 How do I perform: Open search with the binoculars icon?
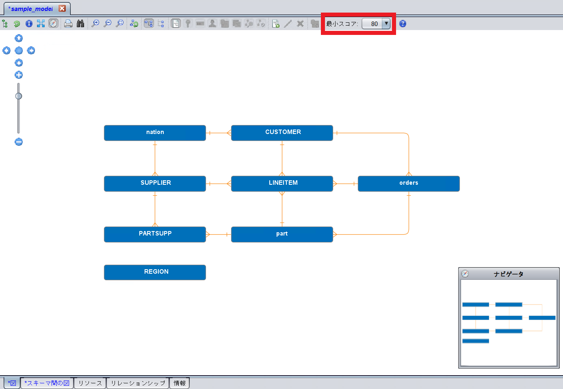pos(80,24)
